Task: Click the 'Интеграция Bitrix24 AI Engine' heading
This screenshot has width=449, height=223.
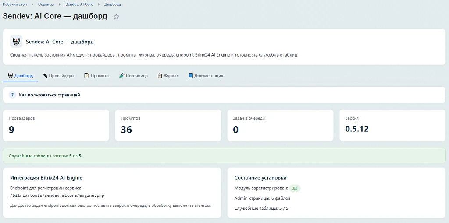Action: (46, 178)
